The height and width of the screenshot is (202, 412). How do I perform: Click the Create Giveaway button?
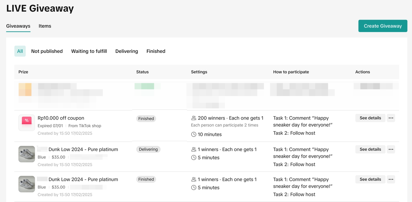383,26
